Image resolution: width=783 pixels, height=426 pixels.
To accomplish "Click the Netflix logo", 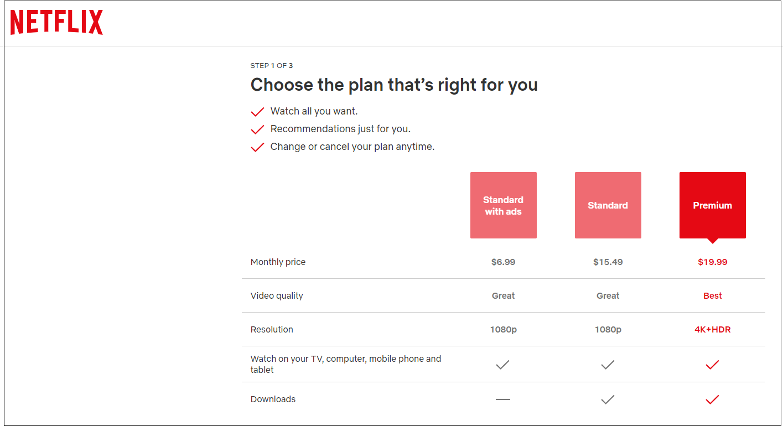I will point(56,23).
